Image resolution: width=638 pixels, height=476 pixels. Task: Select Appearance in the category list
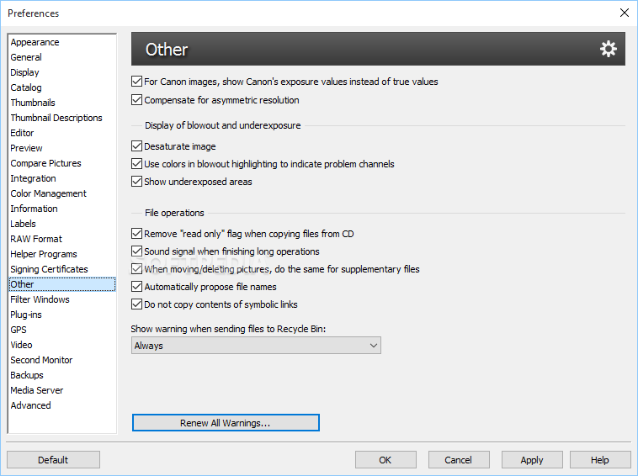point(61,42)
